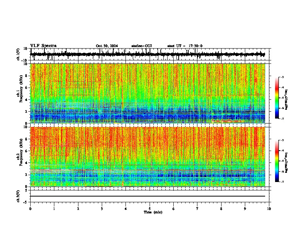Click the flat ch.3 voltage trace line

tap(148, 196)
